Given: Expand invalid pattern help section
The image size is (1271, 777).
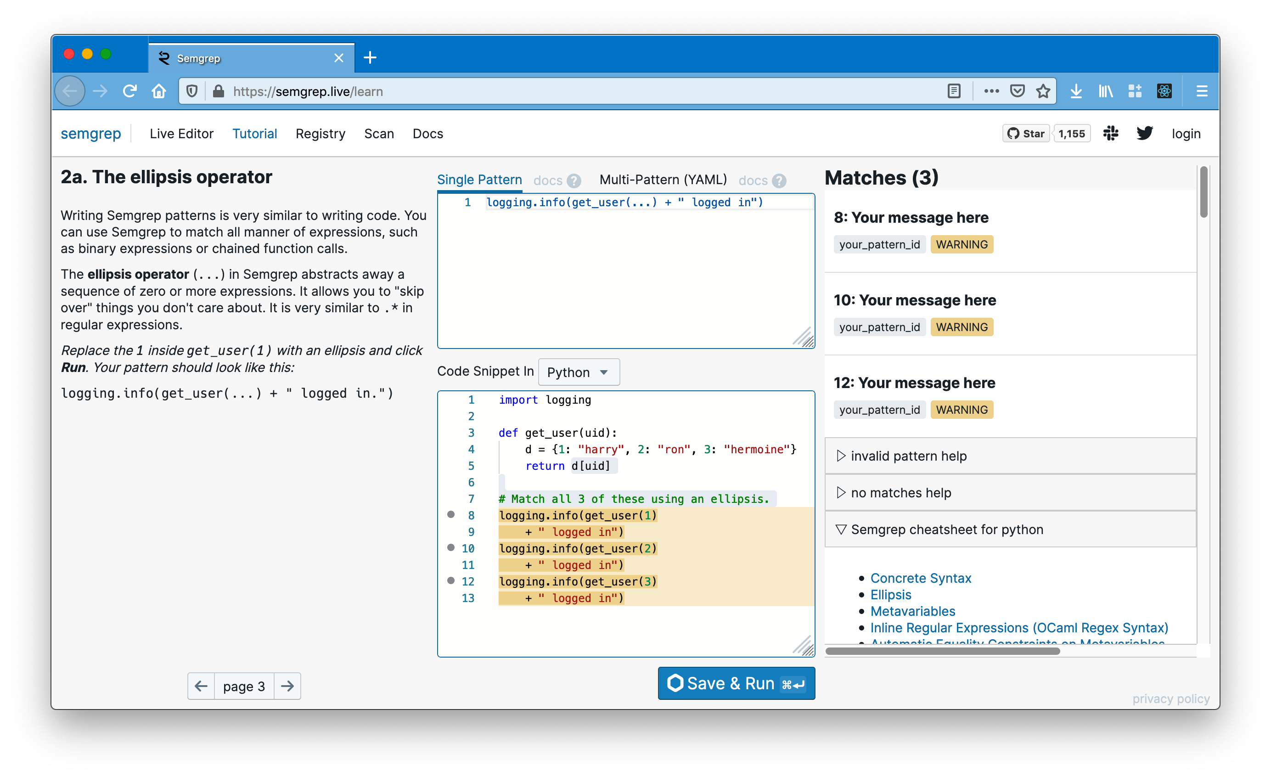Looking at the screenshot, I should point(1010,456).
